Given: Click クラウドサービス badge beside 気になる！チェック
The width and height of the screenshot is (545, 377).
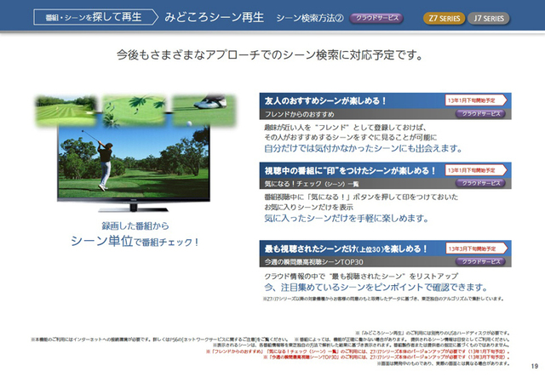Looking at the screenshot, I should coord(480,183).
